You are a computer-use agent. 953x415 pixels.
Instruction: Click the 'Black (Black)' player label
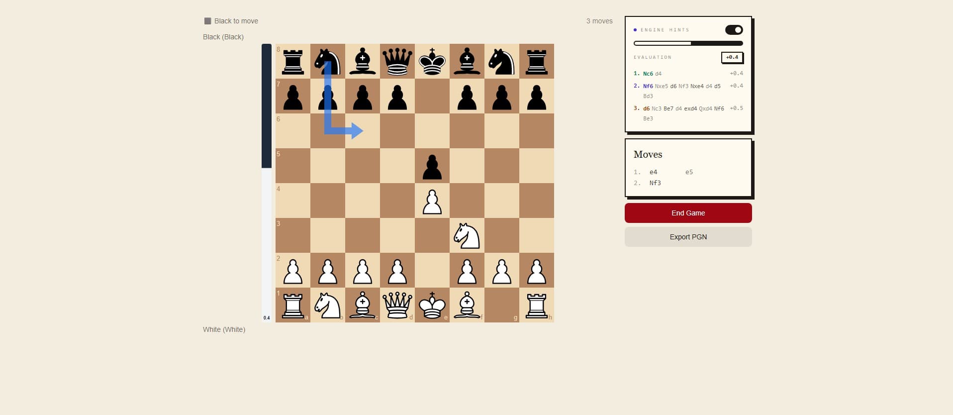pyautogui.click(x=223, y=37)
